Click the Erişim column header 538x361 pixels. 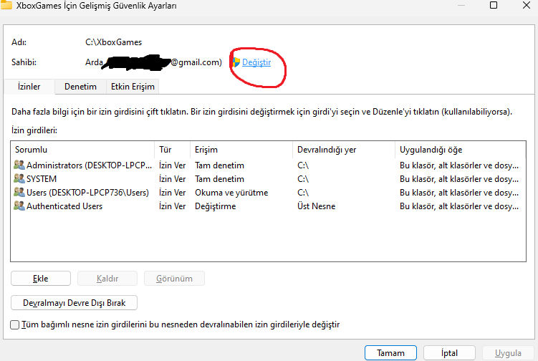point(241,150)
